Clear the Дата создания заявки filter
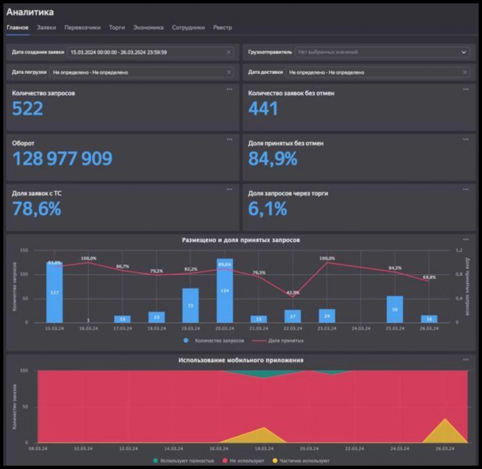The image size is (482, 469). tap(229, 52)
